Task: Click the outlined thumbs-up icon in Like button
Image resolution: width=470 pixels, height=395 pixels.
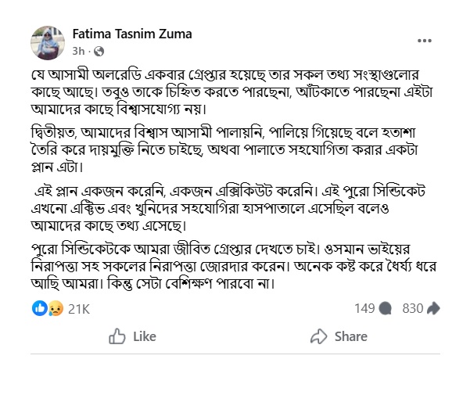Action: pyautogui.click(x=117, y=337)
